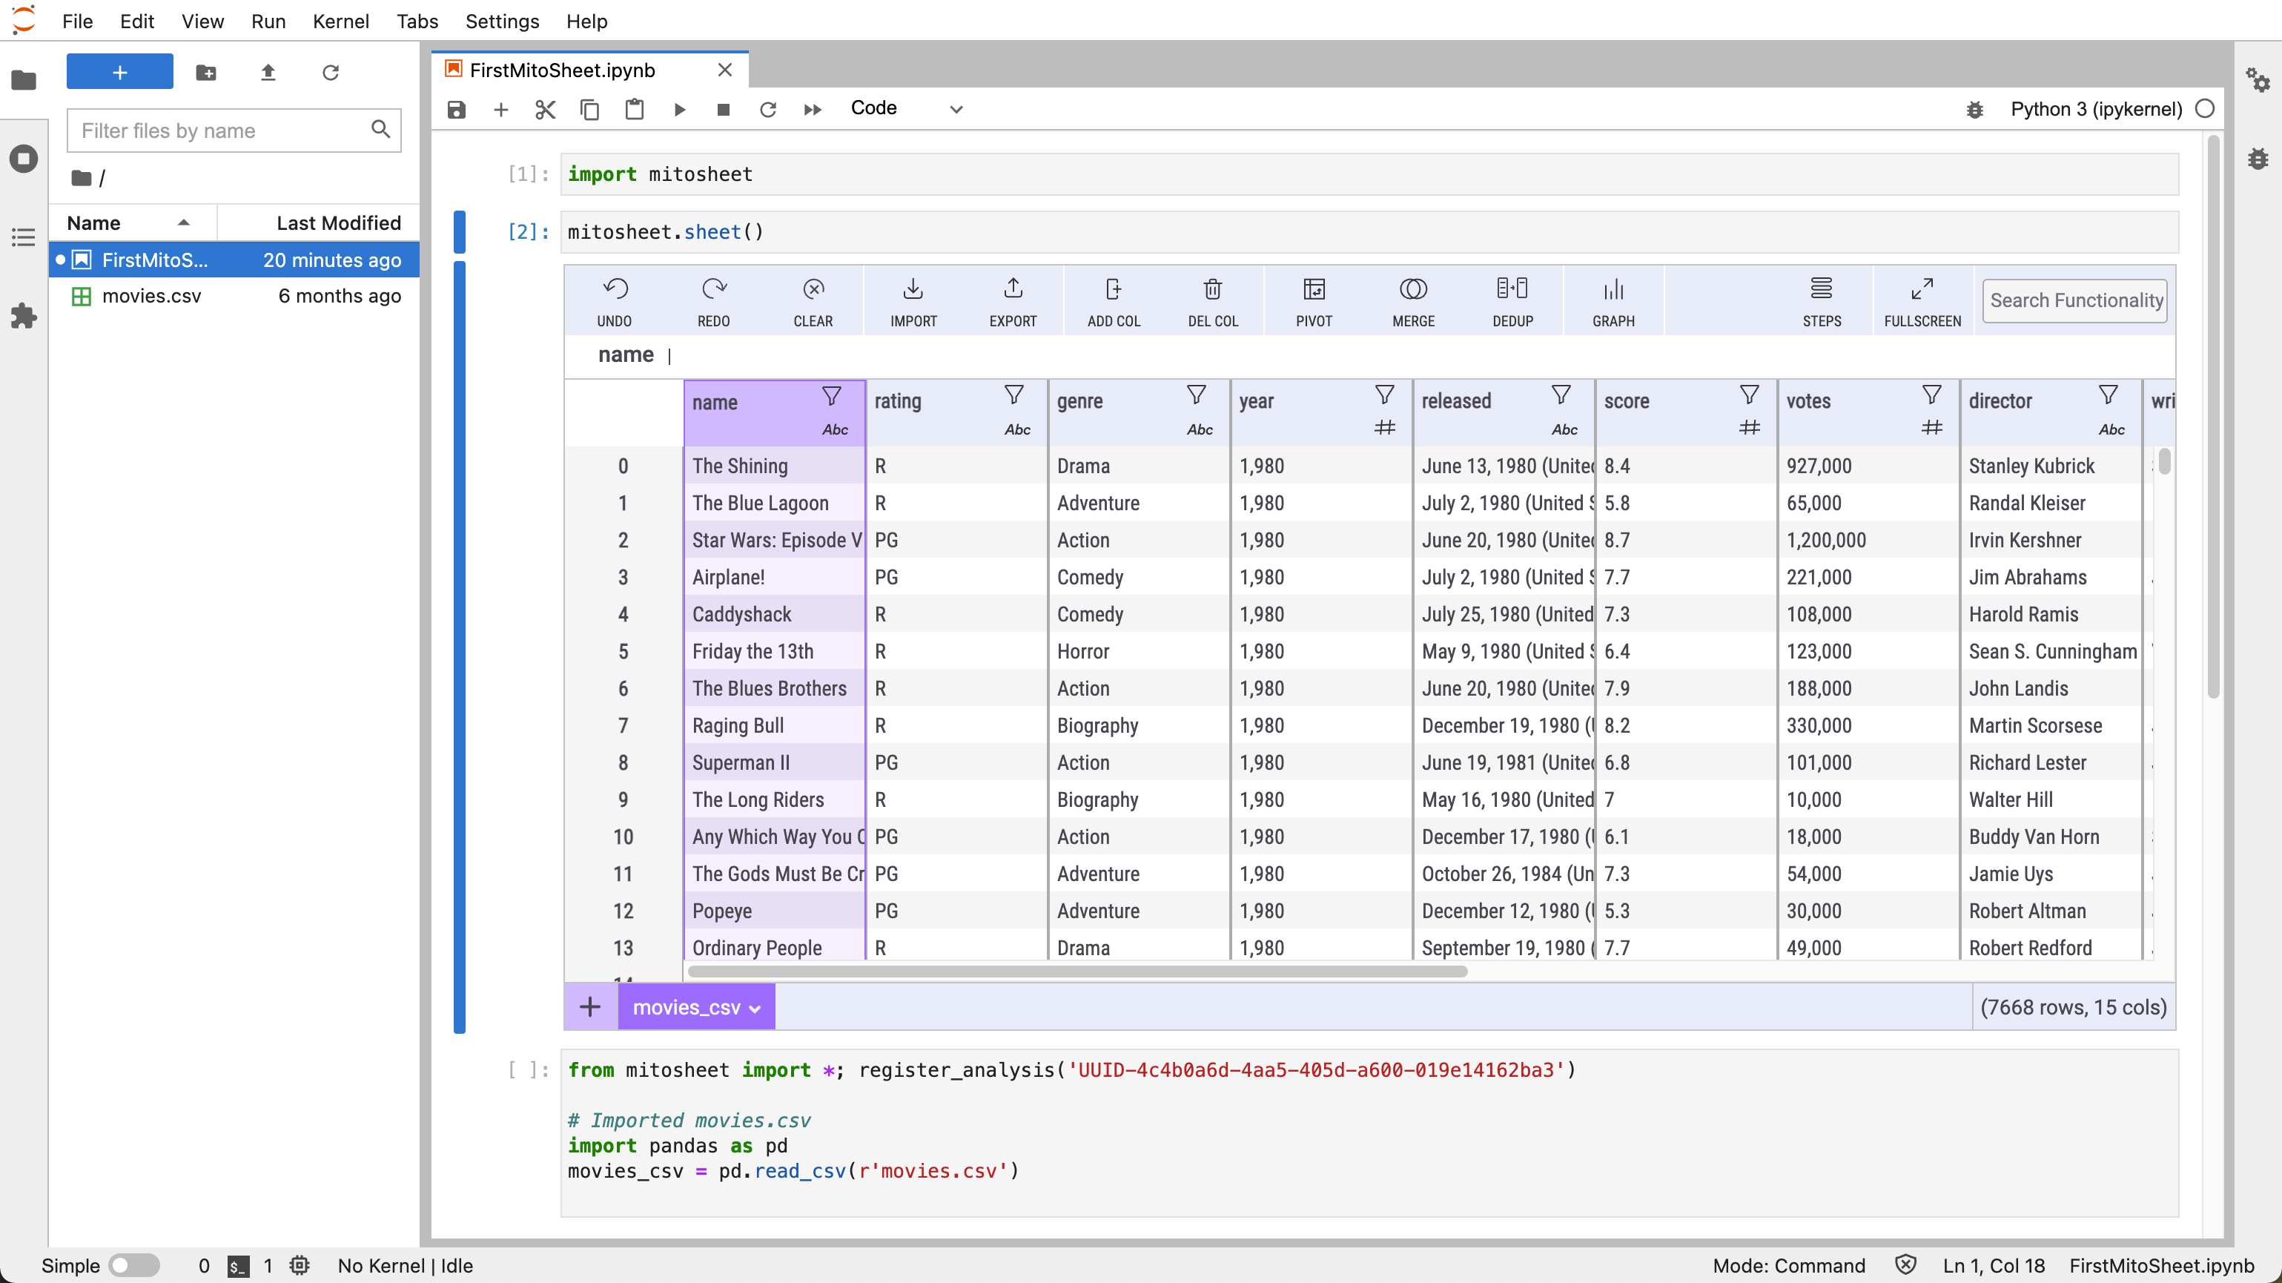Expand the movies_csv tab dropdown
Viewport: 2282px width, 1283px height.
pos(754,1007)
